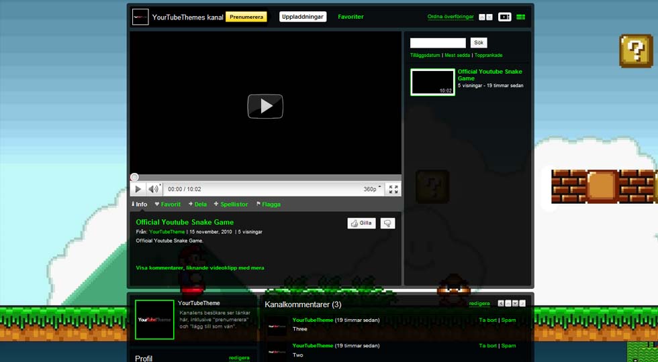This screenshot has height=362, width=658.
Task: Click the down arrow in Kanalkommentarer header
Action: coord(516,303)
